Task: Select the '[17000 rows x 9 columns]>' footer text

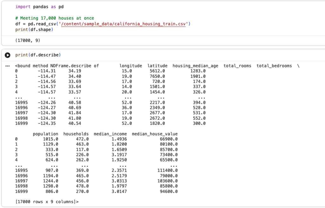Action: coord(47,202)
